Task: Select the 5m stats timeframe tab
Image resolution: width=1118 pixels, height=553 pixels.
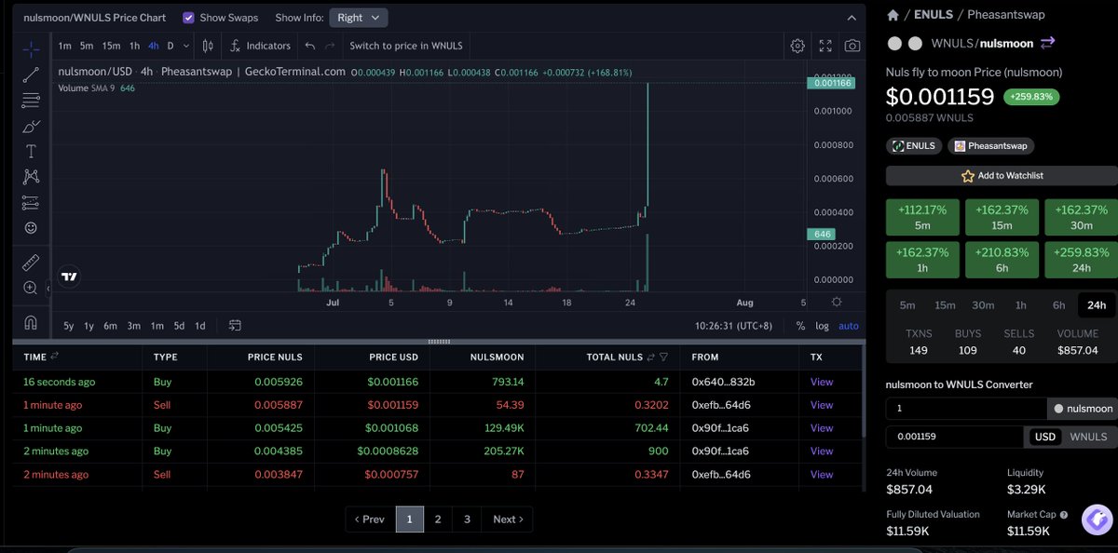Action: tap(907, 304)
